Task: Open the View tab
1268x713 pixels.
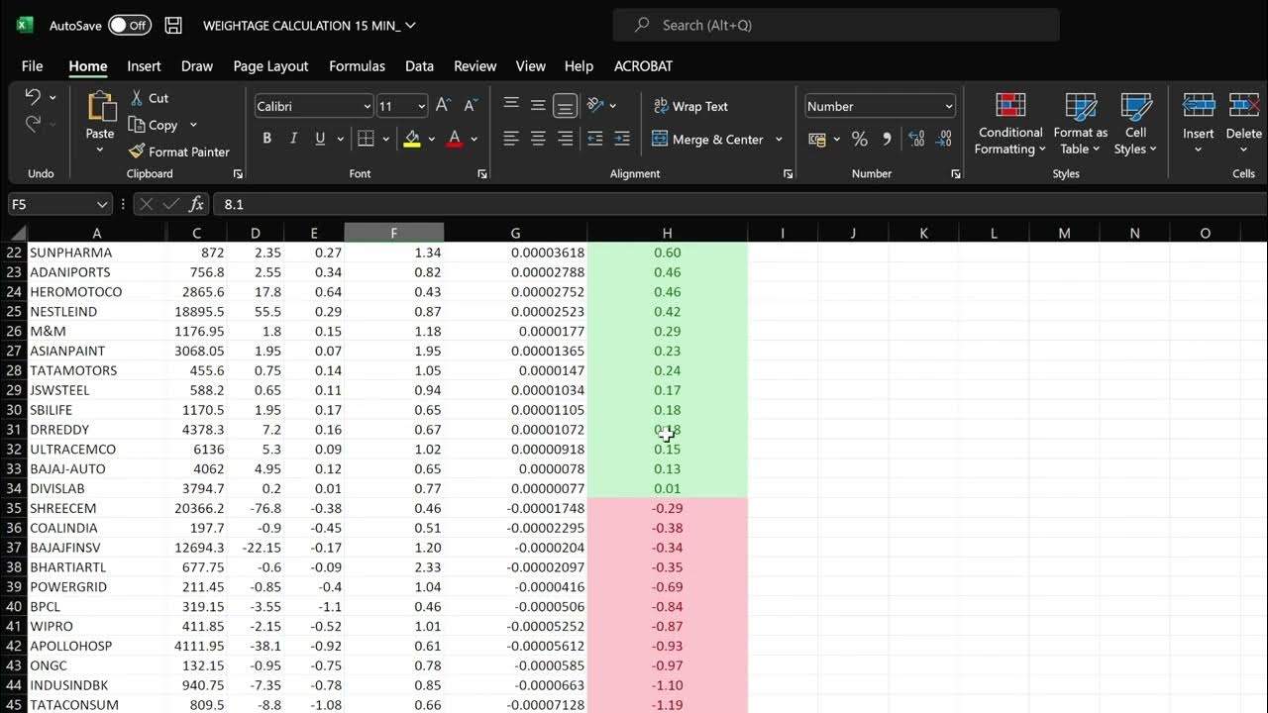Action: click(x=530, y=66)
